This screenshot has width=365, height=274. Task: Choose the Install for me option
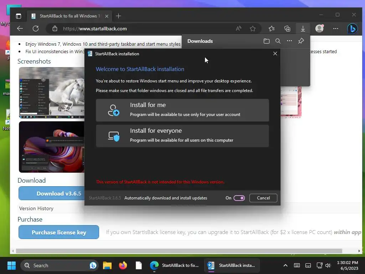coord(182,110)
